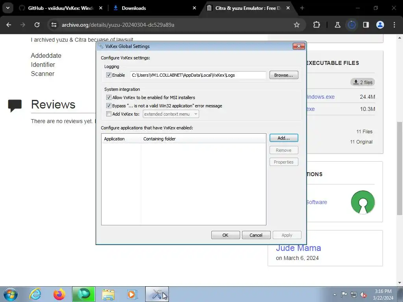Launch Firefox from taskbar
This screenshot has width=403, height=302.
pyautogui.click(x=59, y=294)
